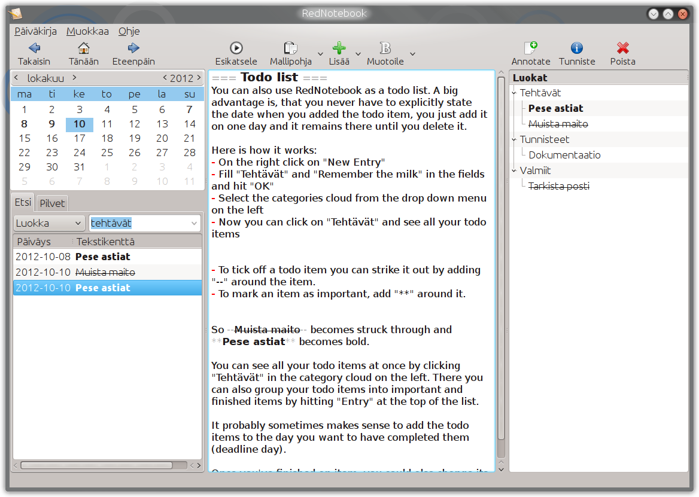
Task: Collapse the Tehtävät tree category
Action: click(514, 93)
